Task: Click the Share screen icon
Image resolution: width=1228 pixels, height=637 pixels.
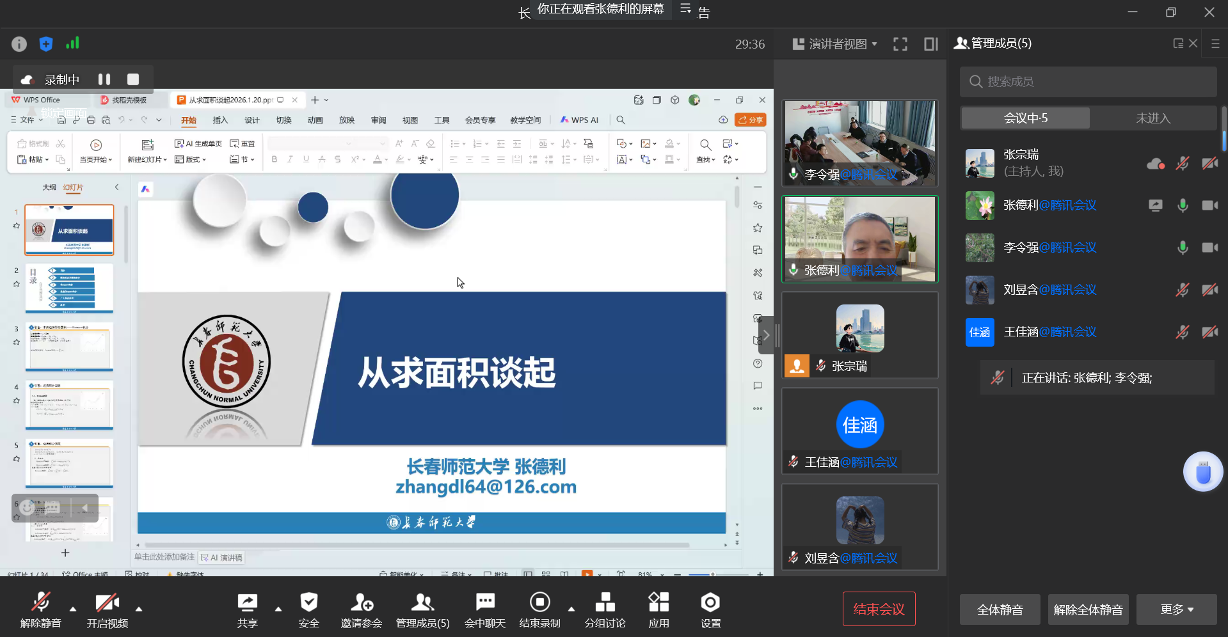Action: (x=247, y=603)
